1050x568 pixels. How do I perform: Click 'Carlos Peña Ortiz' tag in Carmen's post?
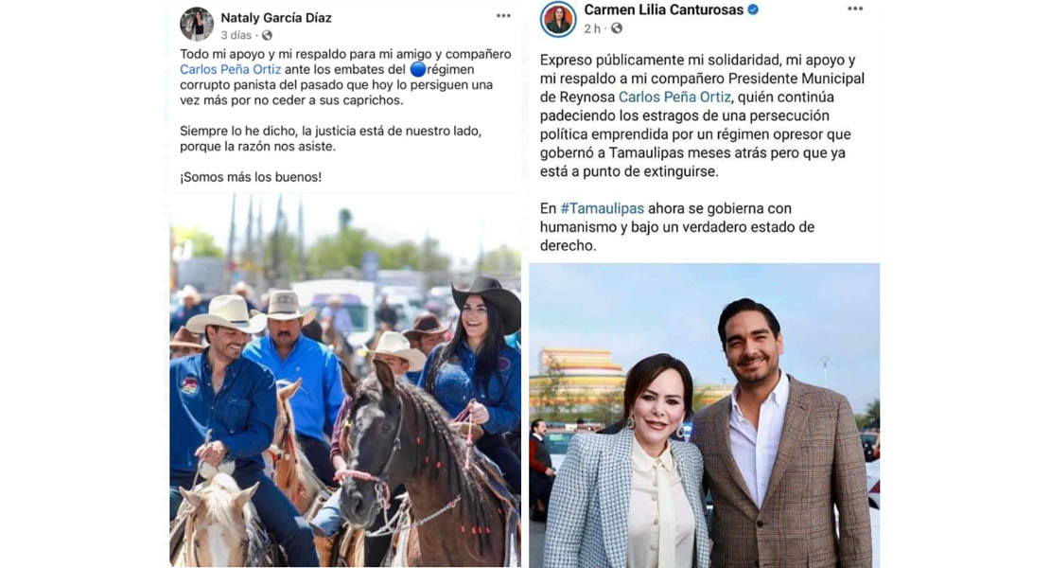(x=674, y=98)
